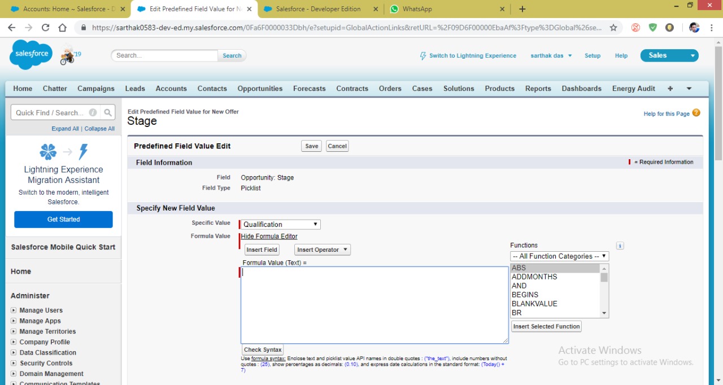Open a new browser tab with plus icon
723x385 pixels.
[x=522, y=9]
